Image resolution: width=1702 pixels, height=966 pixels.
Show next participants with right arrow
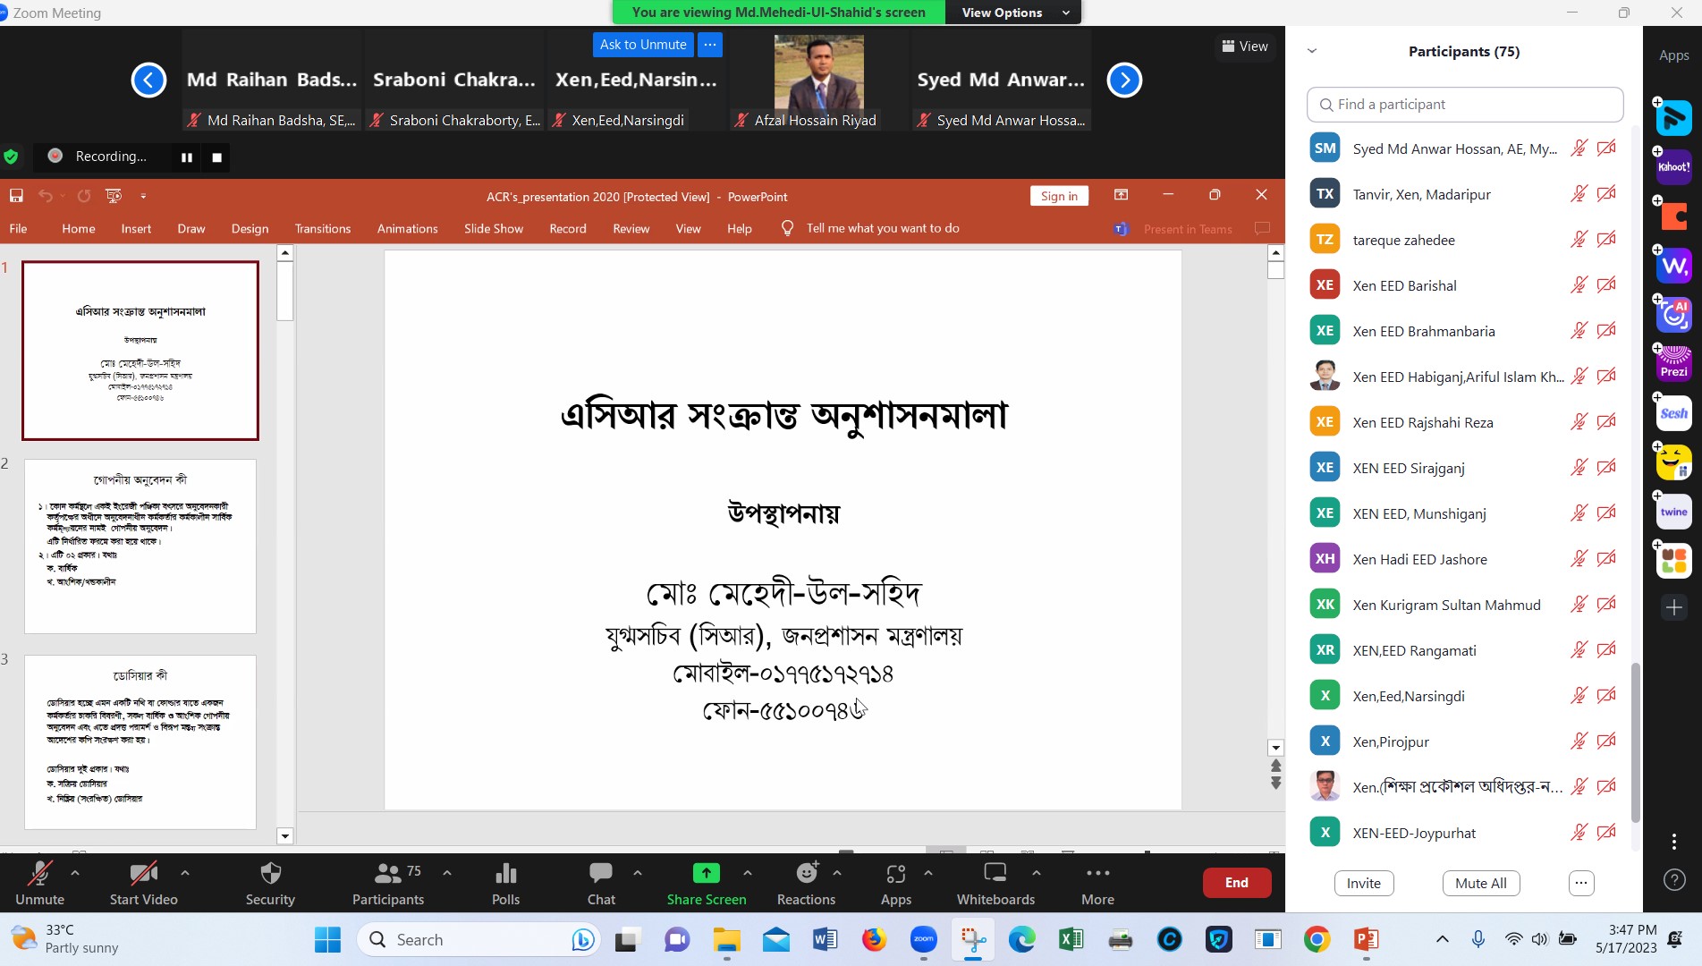pos(1124,80)
